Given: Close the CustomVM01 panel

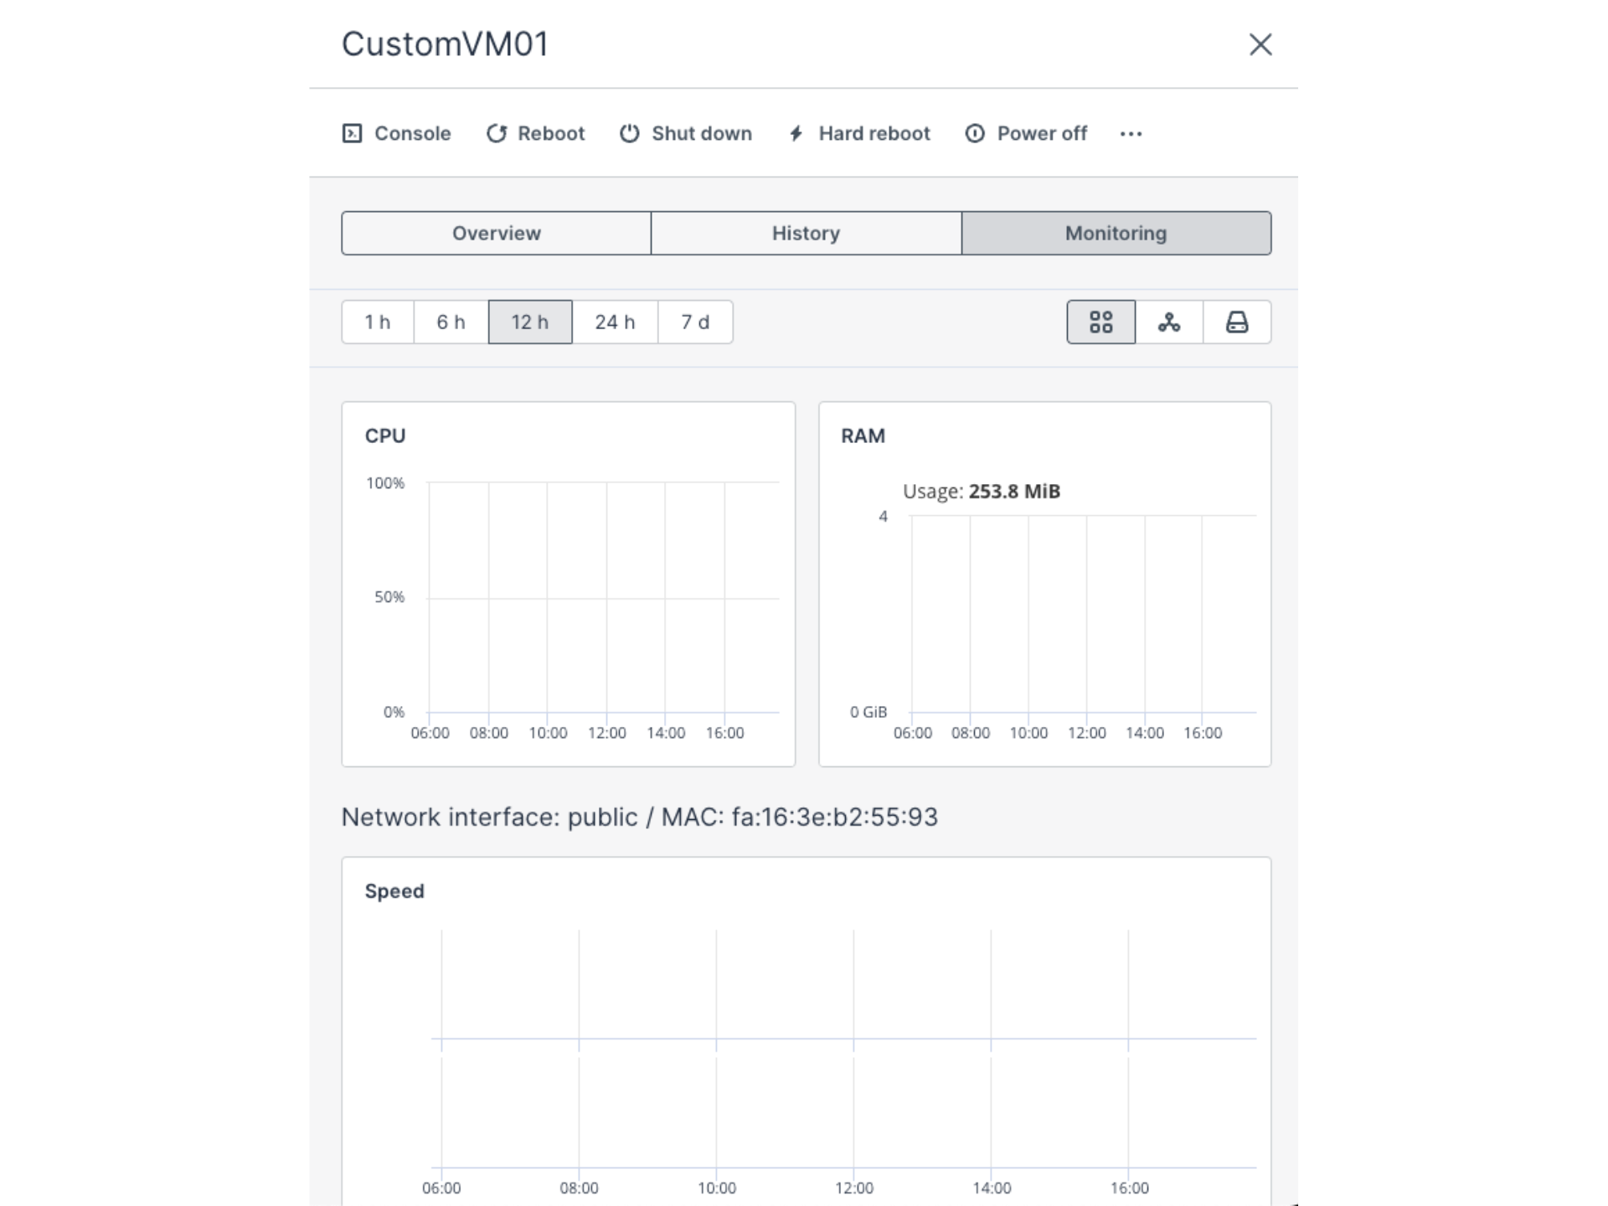Looking at the screenshot, I should coord(1260,44).
